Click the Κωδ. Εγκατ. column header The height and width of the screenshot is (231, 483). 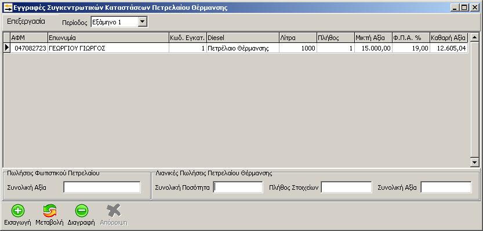pyautogui.click(x=188, y=38)
